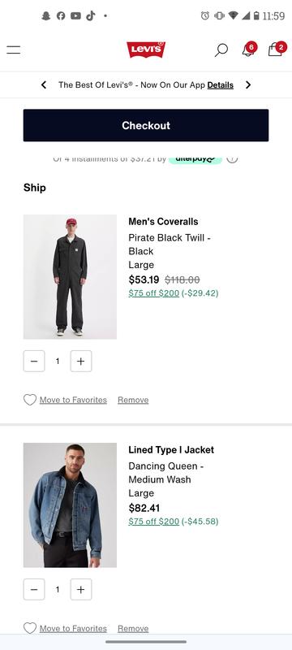Show previous promo banner message
292x650 pixels.
pos(44,85)
